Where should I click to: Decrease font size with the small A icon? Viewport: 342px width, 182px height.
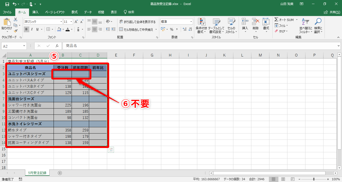coord(82,22)
